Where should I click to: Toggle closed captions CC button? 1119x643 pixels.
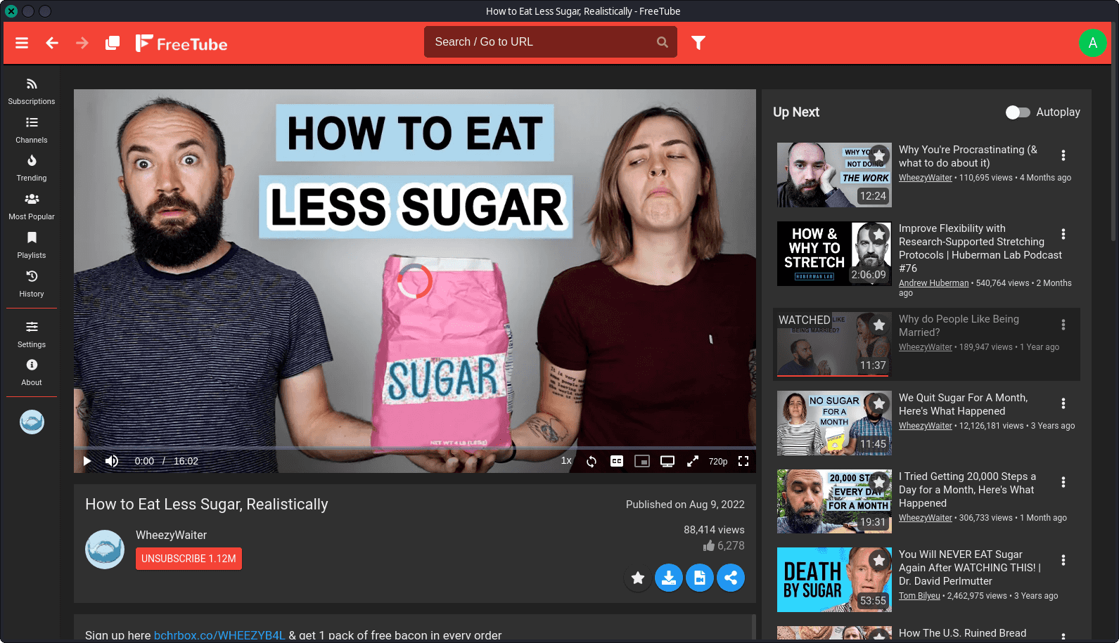617,461
